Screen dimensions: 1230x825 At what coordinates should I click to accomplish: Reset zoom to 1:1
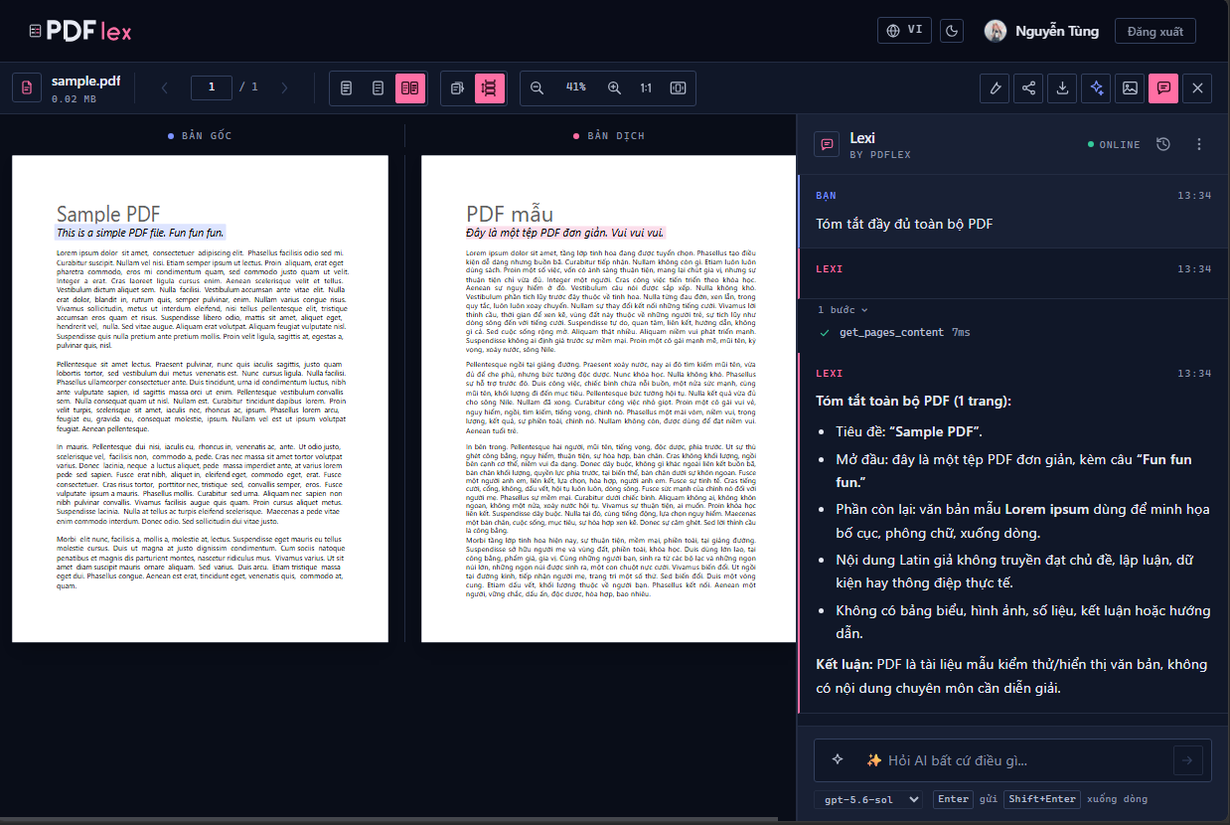(x=646, y=88)
